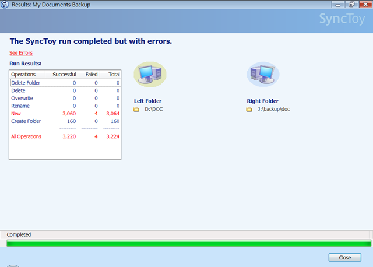This screenshot has width=373, height=267.
Task: Click the folder icon beside J:\backup\doc
Action: (x=249, y=109)
